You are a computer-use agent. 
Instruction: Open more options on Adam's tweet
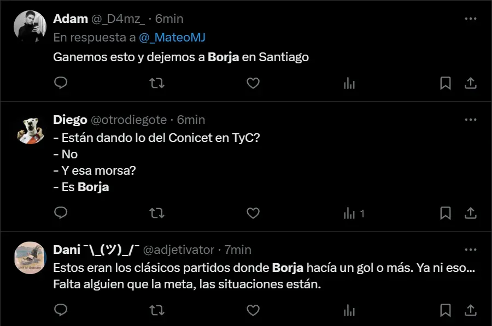point(470,19)
